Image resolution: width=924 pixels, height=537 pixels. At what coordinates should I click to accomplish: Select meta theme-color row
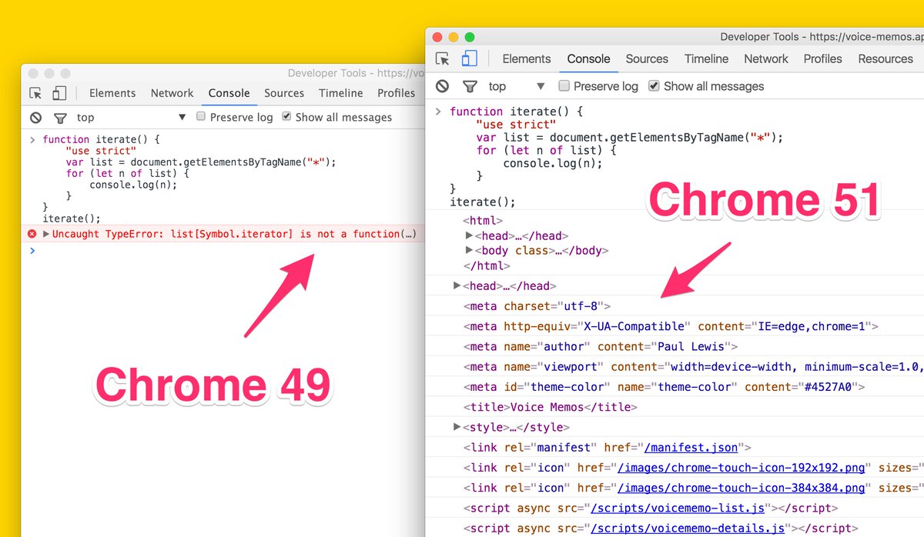coord(675,387)
